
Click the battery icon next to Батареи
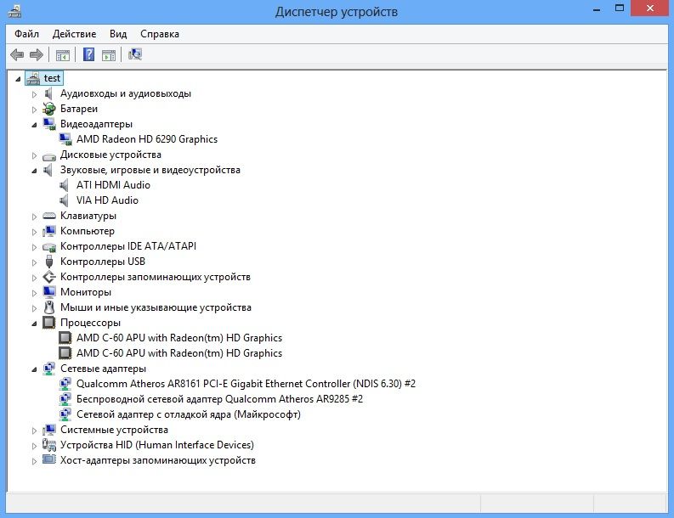coord(49,109)
